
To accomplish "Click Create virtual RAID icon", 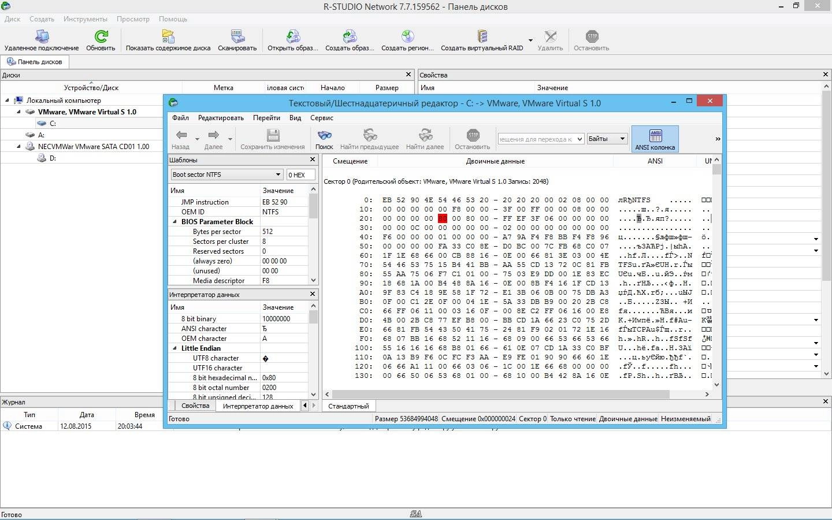I will click(482, 37).
